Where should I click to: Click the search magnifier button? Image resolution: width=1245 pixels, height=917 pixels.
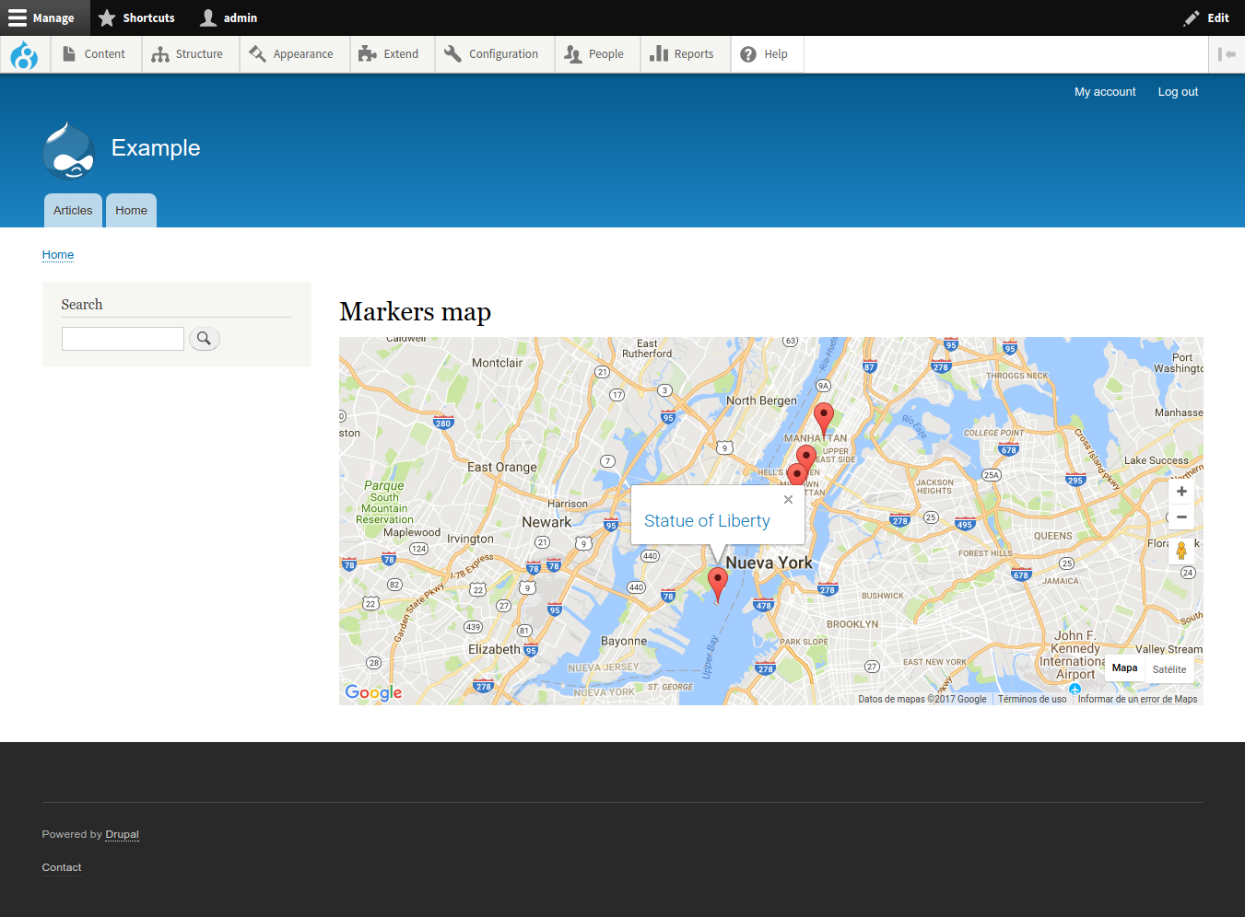tap(205, 339)
